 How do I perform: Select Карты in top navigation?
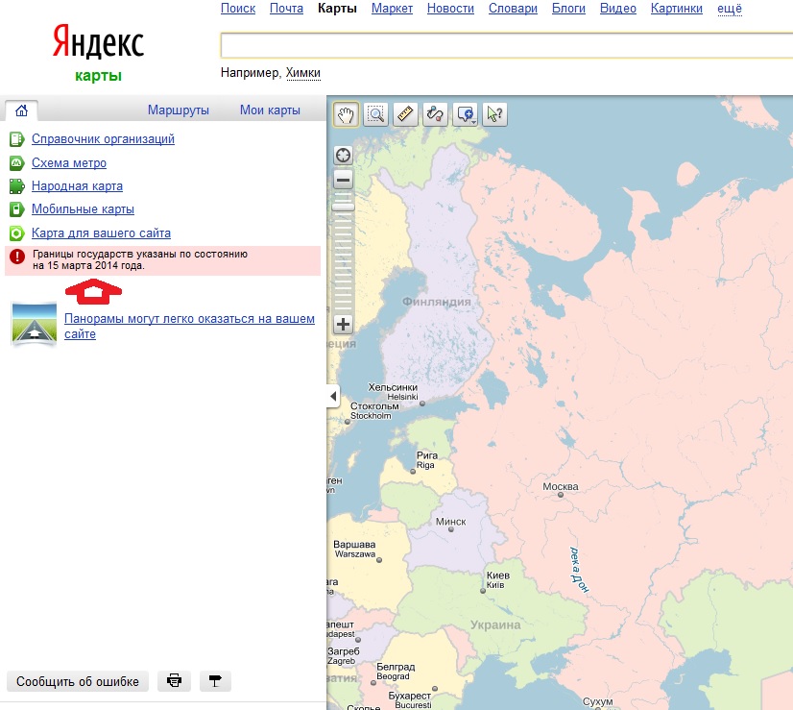click(337, 8)
